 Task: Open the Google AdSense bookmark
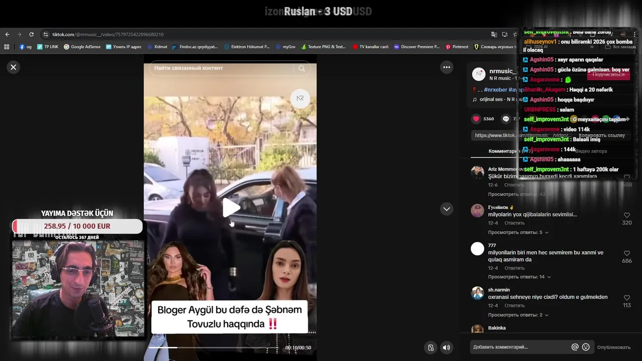pyautogui.click(x=82, y=47)
